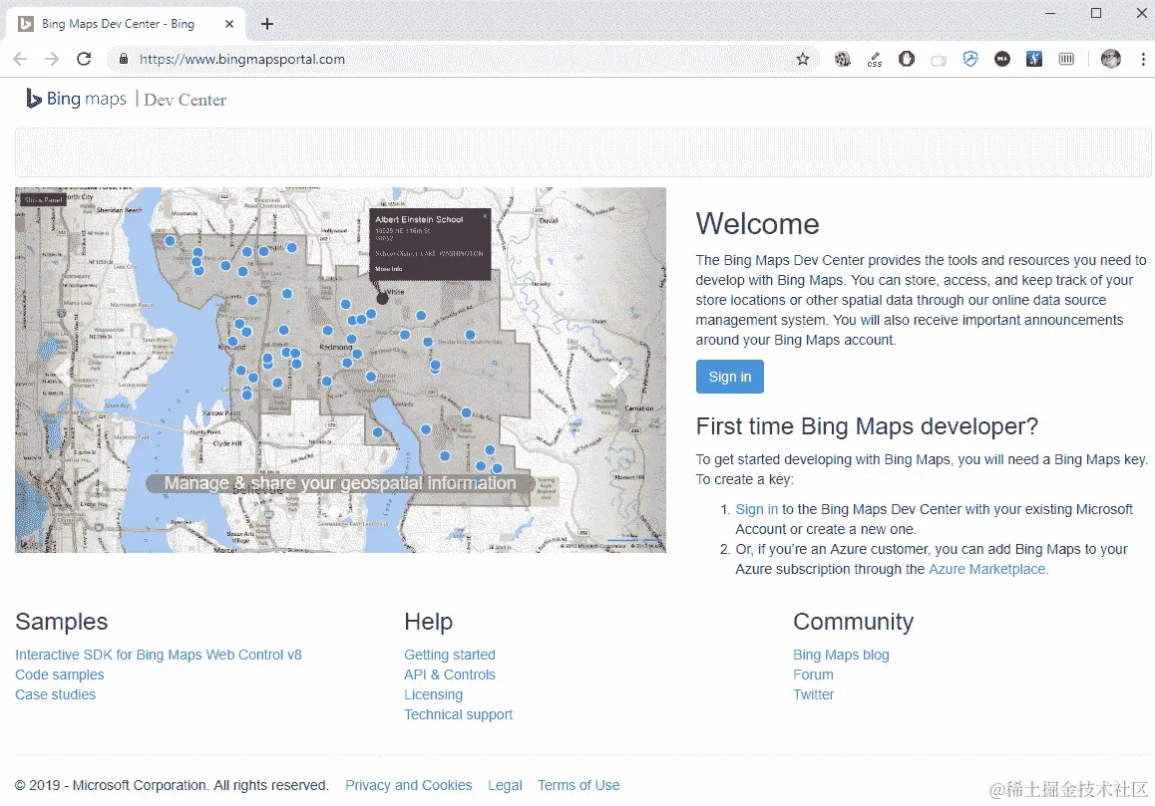Reload the page with refresh icon

click(84, 59)
